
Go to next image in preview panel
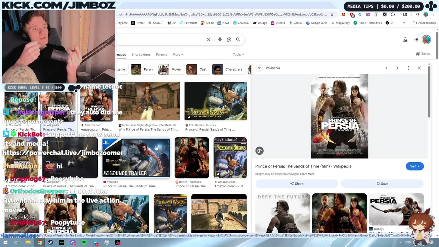click(397, 68)
